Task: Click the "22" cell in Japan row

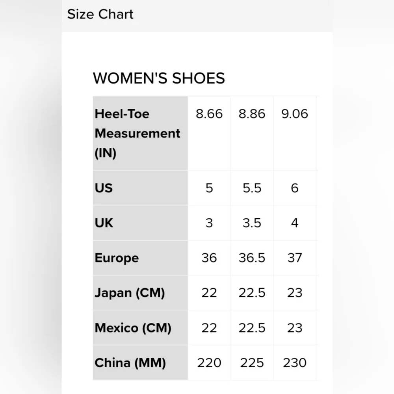Action: tap(209, 293)
